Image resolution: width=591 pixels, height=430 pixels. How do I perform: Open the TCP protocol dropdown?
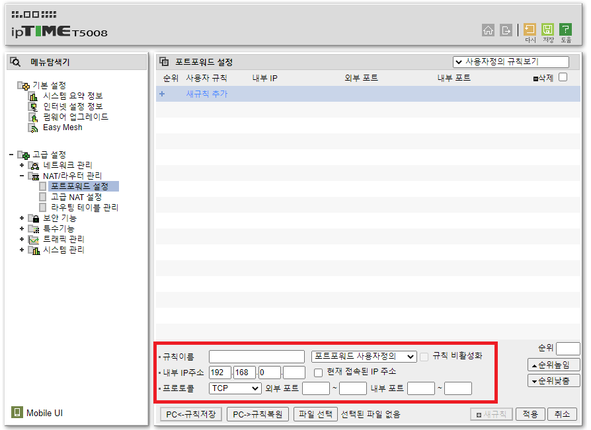[235, 388]
